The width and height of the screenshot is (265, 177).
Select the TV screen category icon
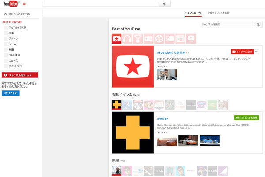click(x=170, y=39)
